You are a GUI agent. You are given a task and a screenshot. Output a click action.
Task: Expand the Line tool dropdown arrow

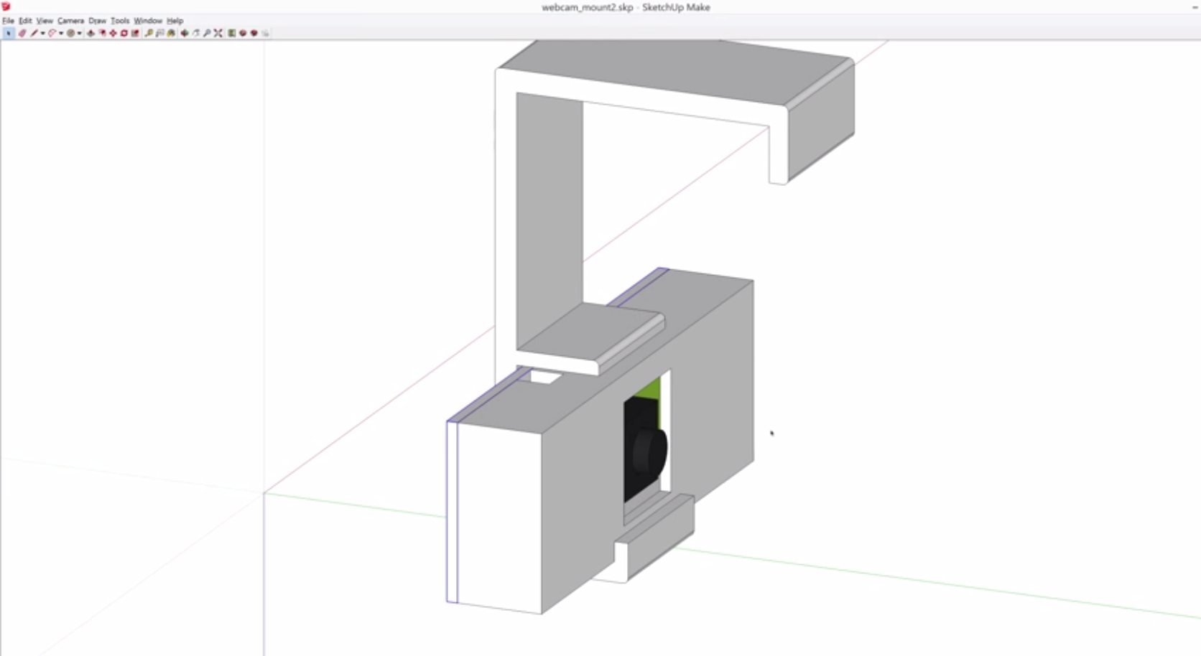(42, 33)
